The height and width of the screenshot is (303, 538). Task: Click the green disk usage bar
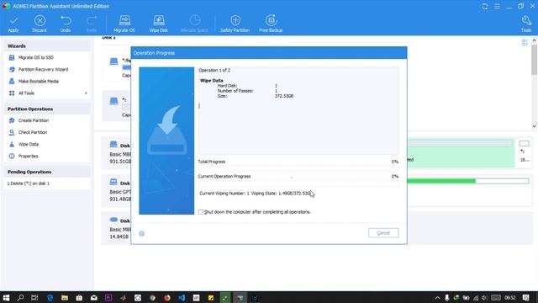coord(468,181)
